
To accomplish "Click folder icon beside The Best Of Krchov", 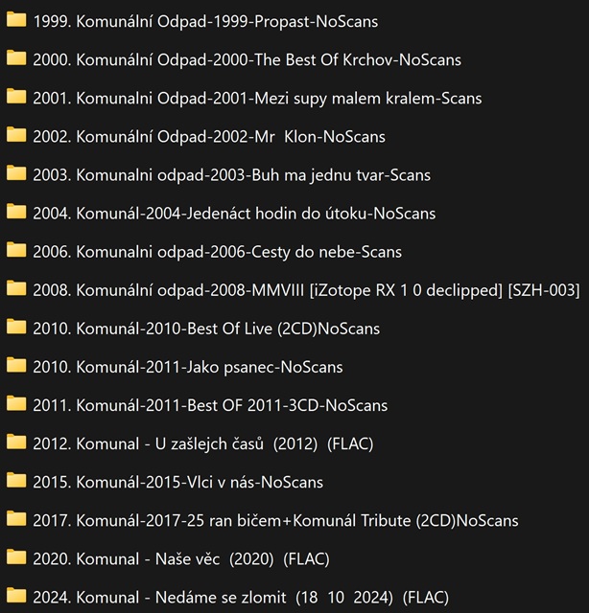I will tap(16, 57).
